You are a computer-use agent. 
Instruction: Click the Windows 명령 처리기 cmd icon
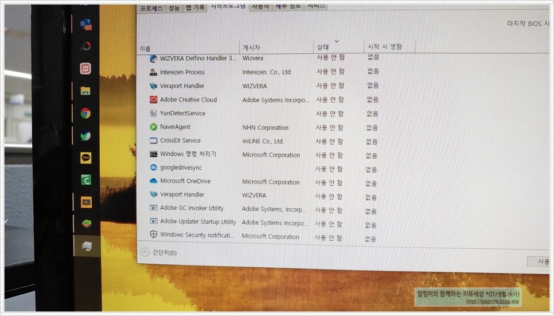153,154
